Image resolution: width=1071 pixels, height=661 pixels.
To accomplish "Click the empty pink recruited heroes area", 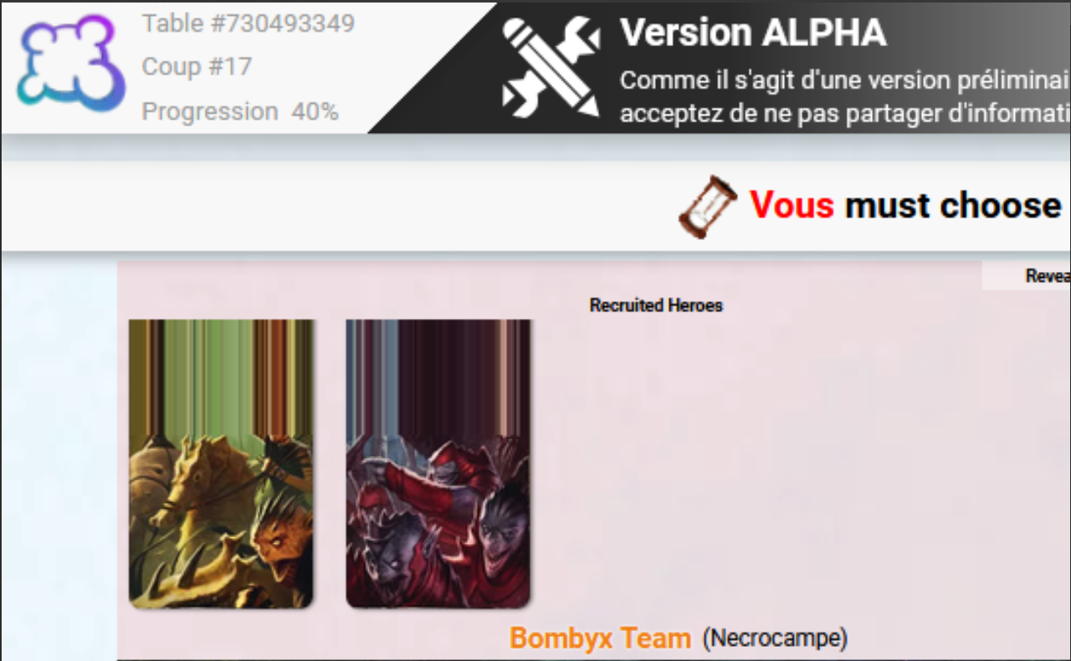I will click(x=795, y=469).
